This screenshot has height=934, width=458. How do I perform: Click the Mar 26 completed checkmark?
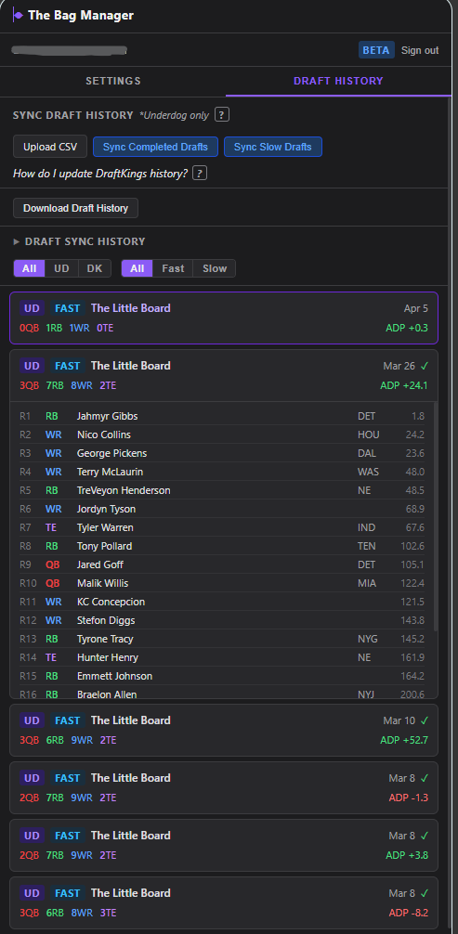425,366
